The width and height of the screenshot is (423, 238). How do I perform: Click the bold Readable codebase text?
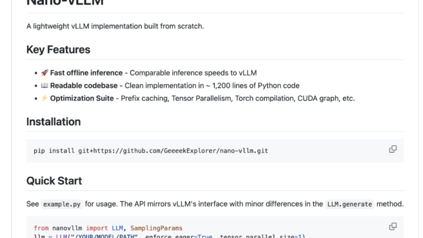[x=84, y=86]
